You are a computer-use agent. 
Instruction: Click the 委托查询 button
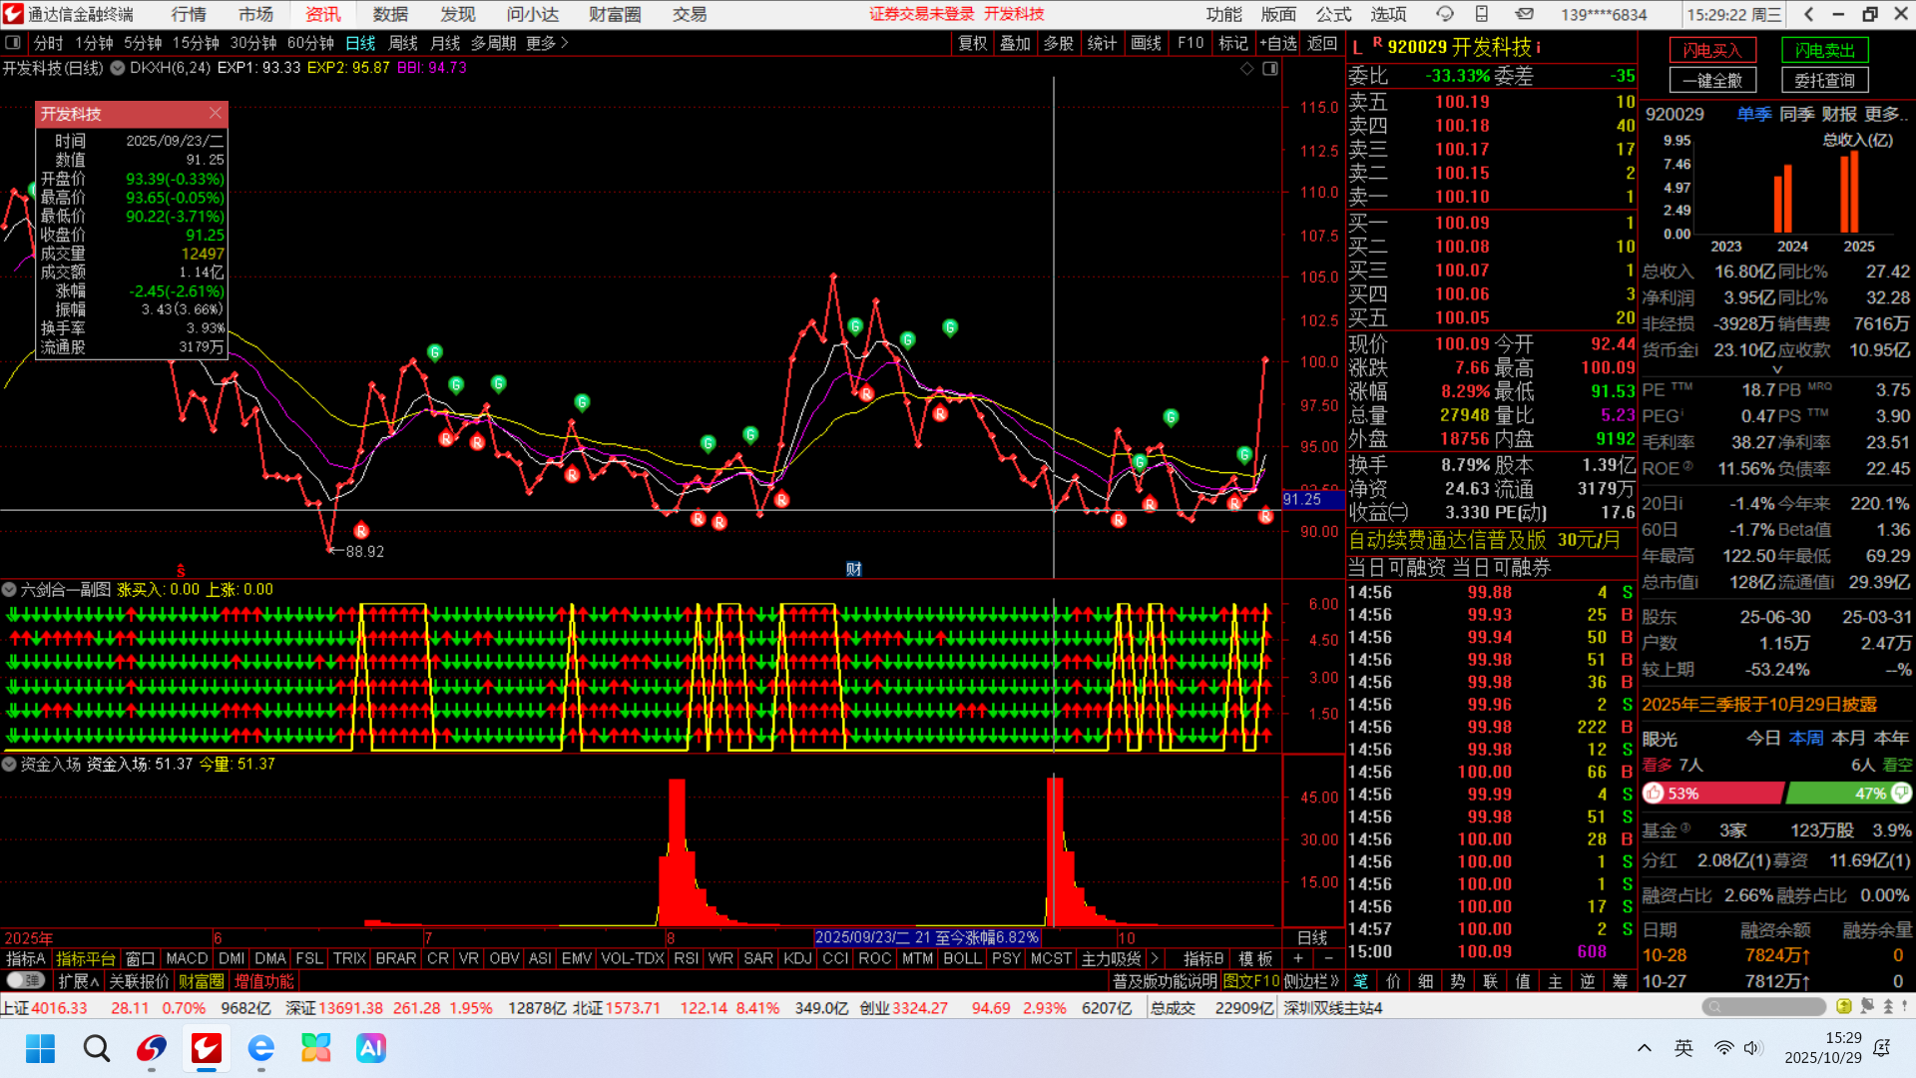(1824, 80)
